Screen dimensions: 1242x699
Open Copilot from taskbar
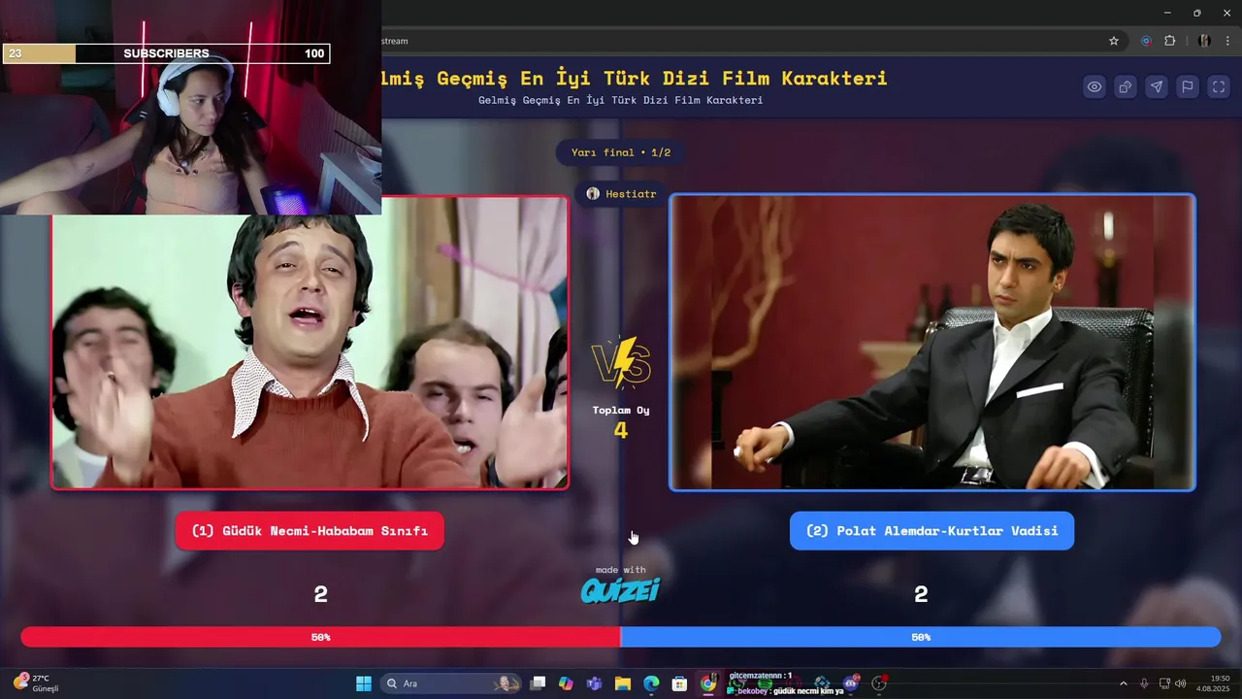(566, 683)
